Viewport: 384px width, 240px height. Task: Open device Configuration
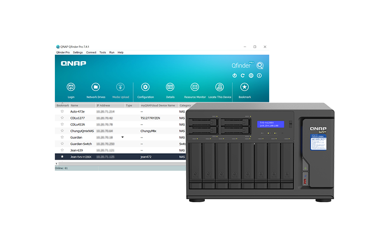point(145,87)
